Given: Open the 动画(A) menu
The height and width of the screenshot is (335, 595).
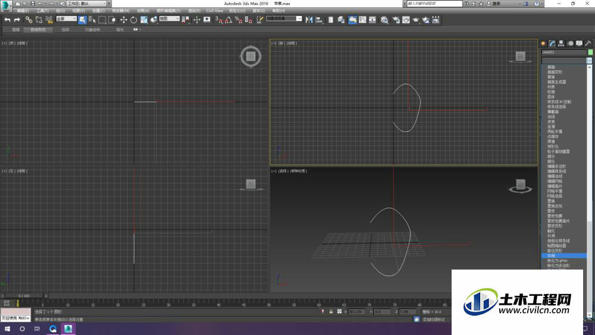Looking at the screenshot, I should pyautogui.click(x=143, y=11).
